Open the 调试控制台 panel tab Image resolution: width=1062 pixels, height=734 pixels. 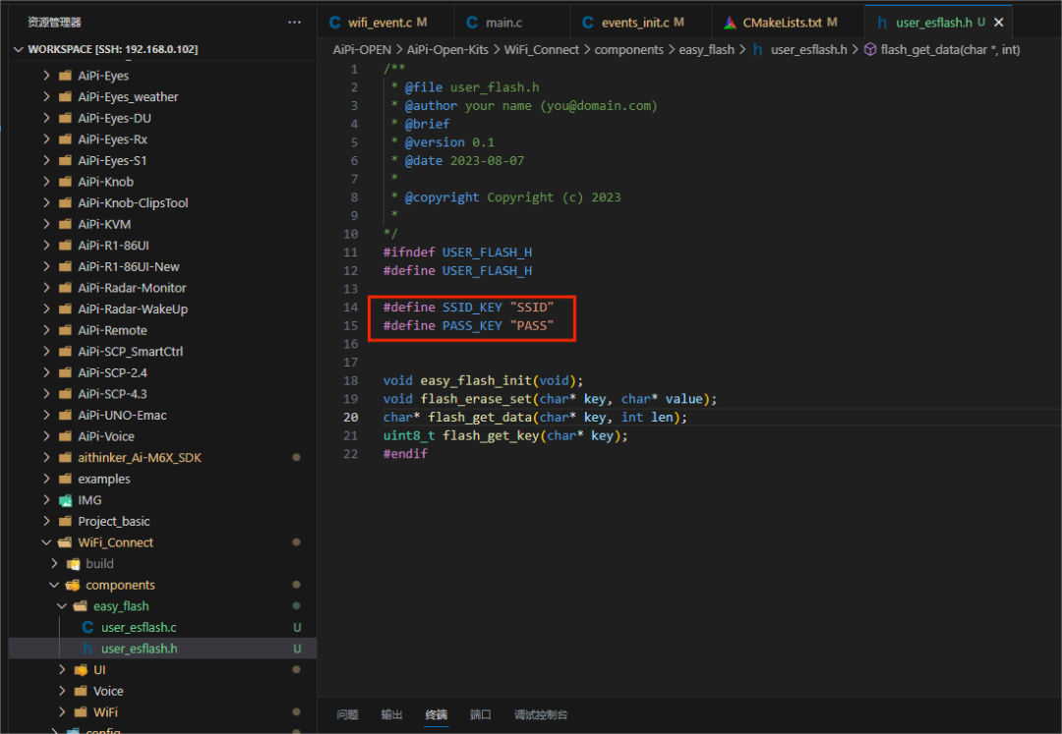click(x=540, y=714)
